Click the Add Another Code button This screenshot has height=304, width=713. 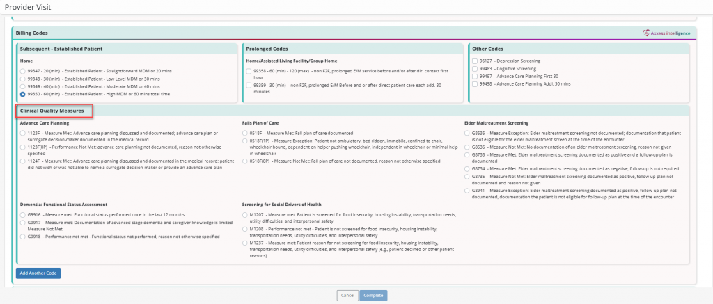pos(38,273)
